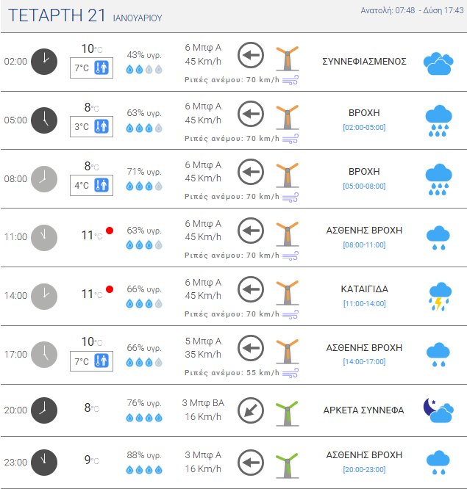
Task: Click the feels-like thermometer icon at 05:00
Action: pyautogui.click(x=101, y=126)
